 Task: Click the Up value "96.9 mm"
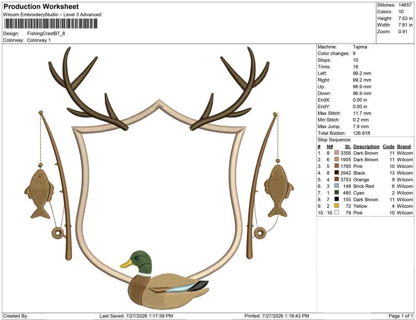coord(362,87)
